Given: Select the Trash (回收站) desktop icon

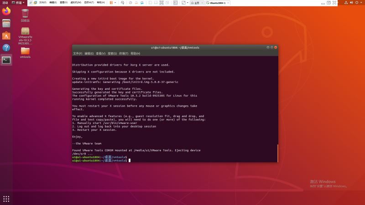Looking at the screenshot, I should (25, 15).
